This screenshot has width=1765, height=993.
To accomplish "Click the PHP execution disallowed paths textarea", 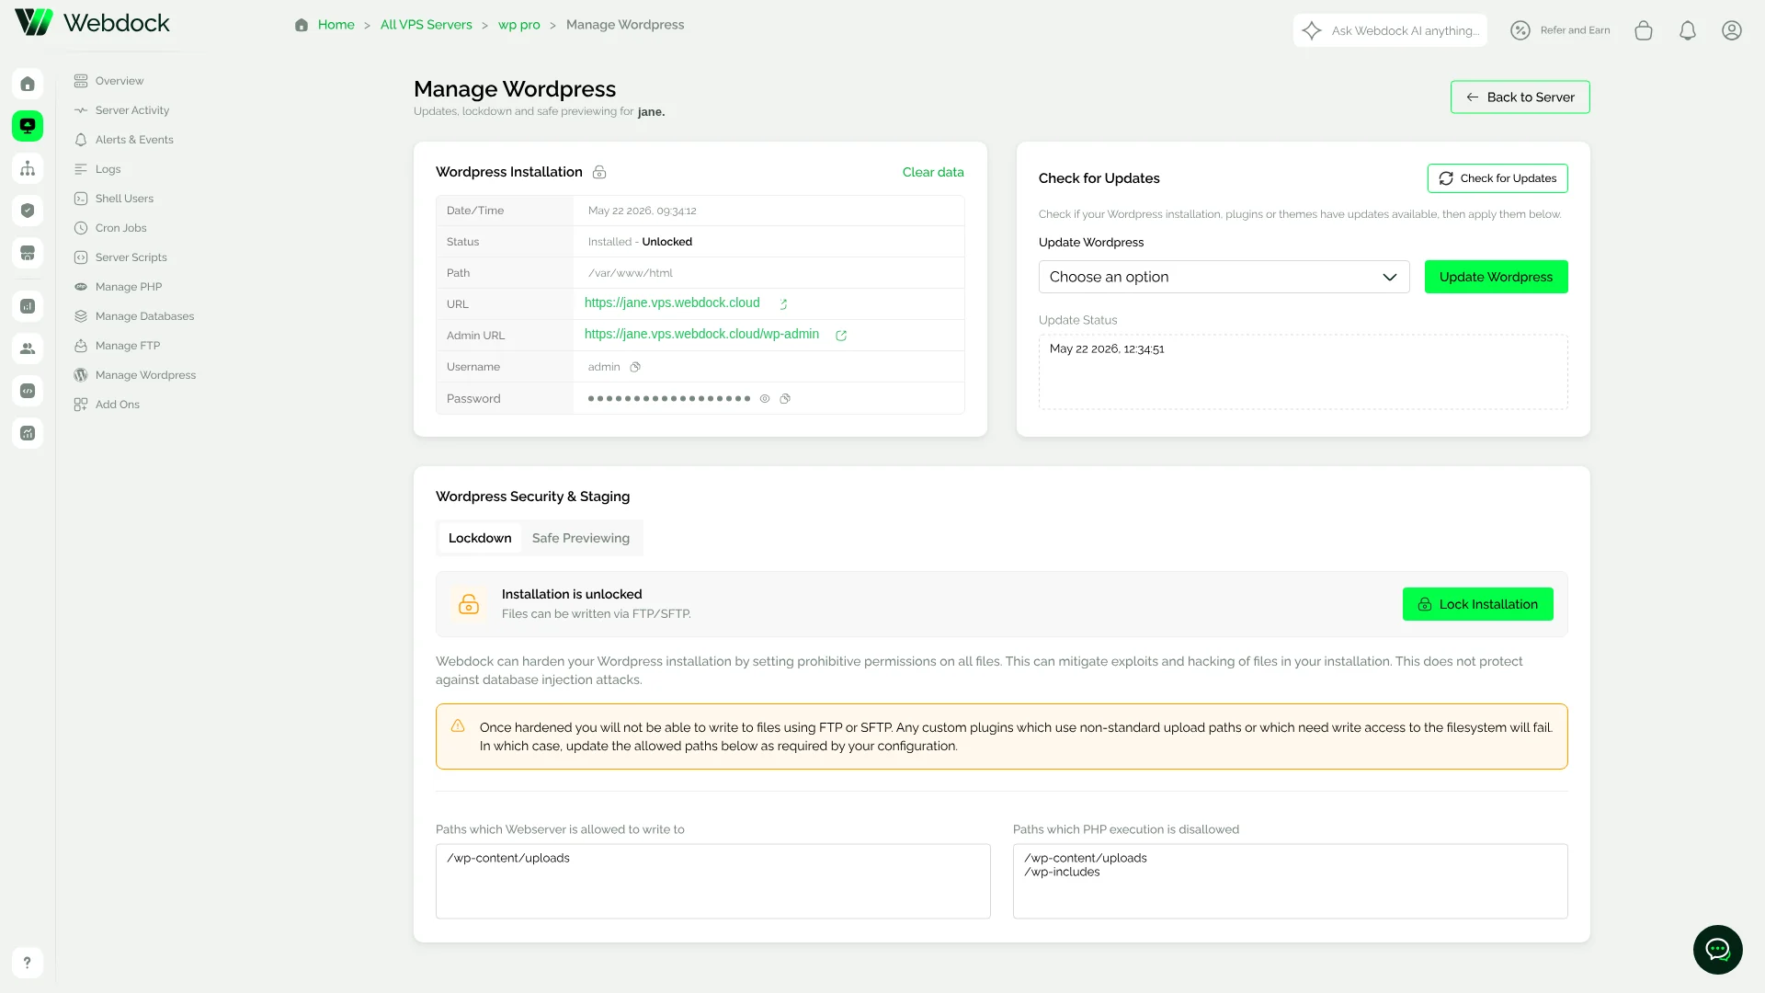I will [1290, 881].
